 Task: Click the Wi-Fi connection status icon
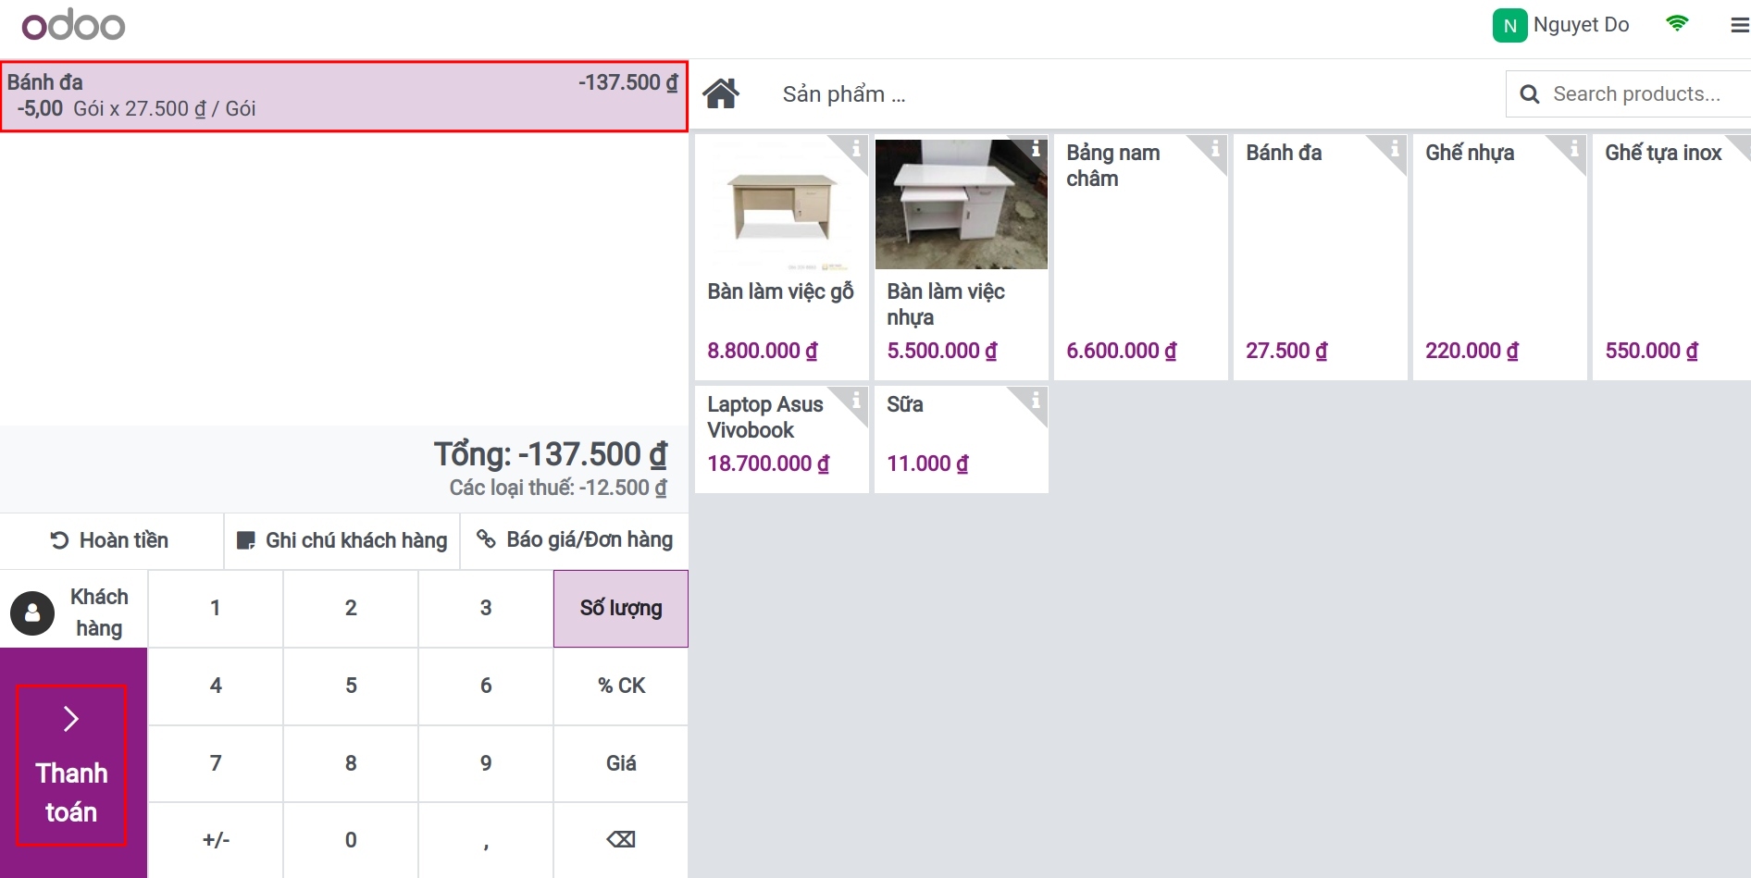(x=1676, y=24)
